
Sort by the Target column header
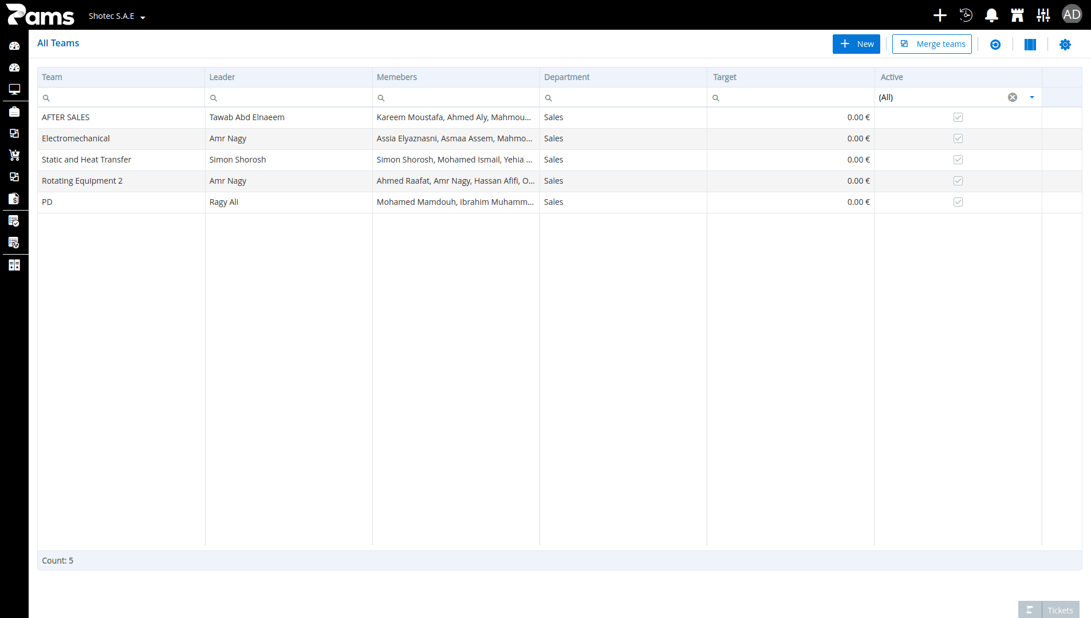(790, 77)
